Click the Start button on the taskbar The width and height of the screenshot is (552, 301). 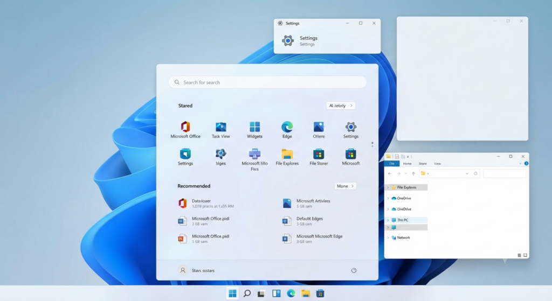(x=232, y=293)
